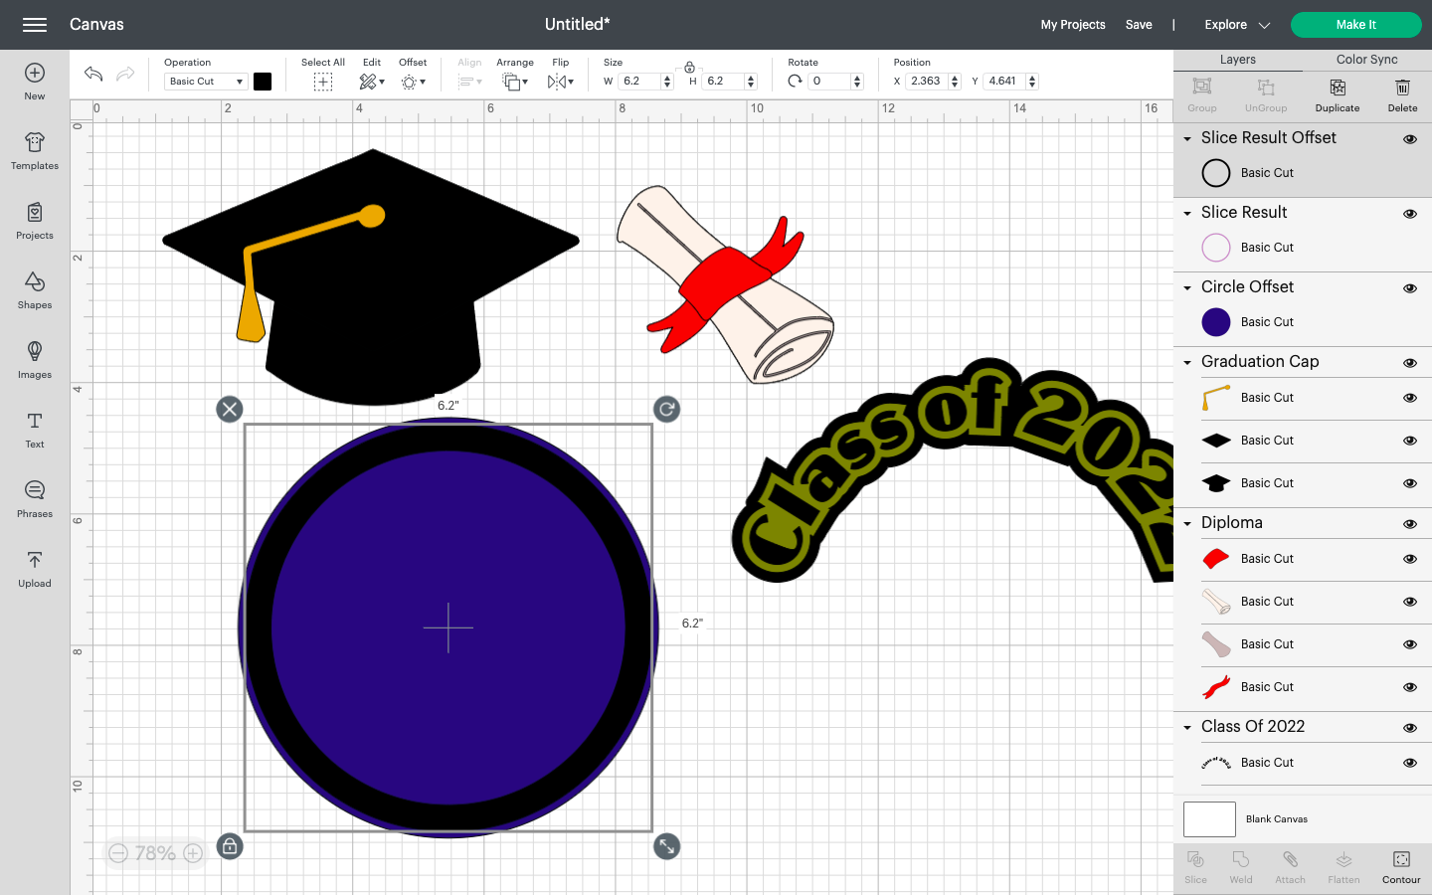
Task: Open the Templates panel
Action: (x=35, y=150)
